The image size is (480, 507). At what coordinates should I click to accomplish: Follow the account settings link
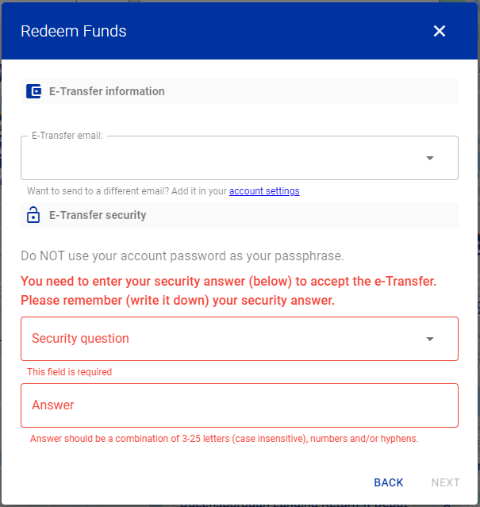coord(264,191)
